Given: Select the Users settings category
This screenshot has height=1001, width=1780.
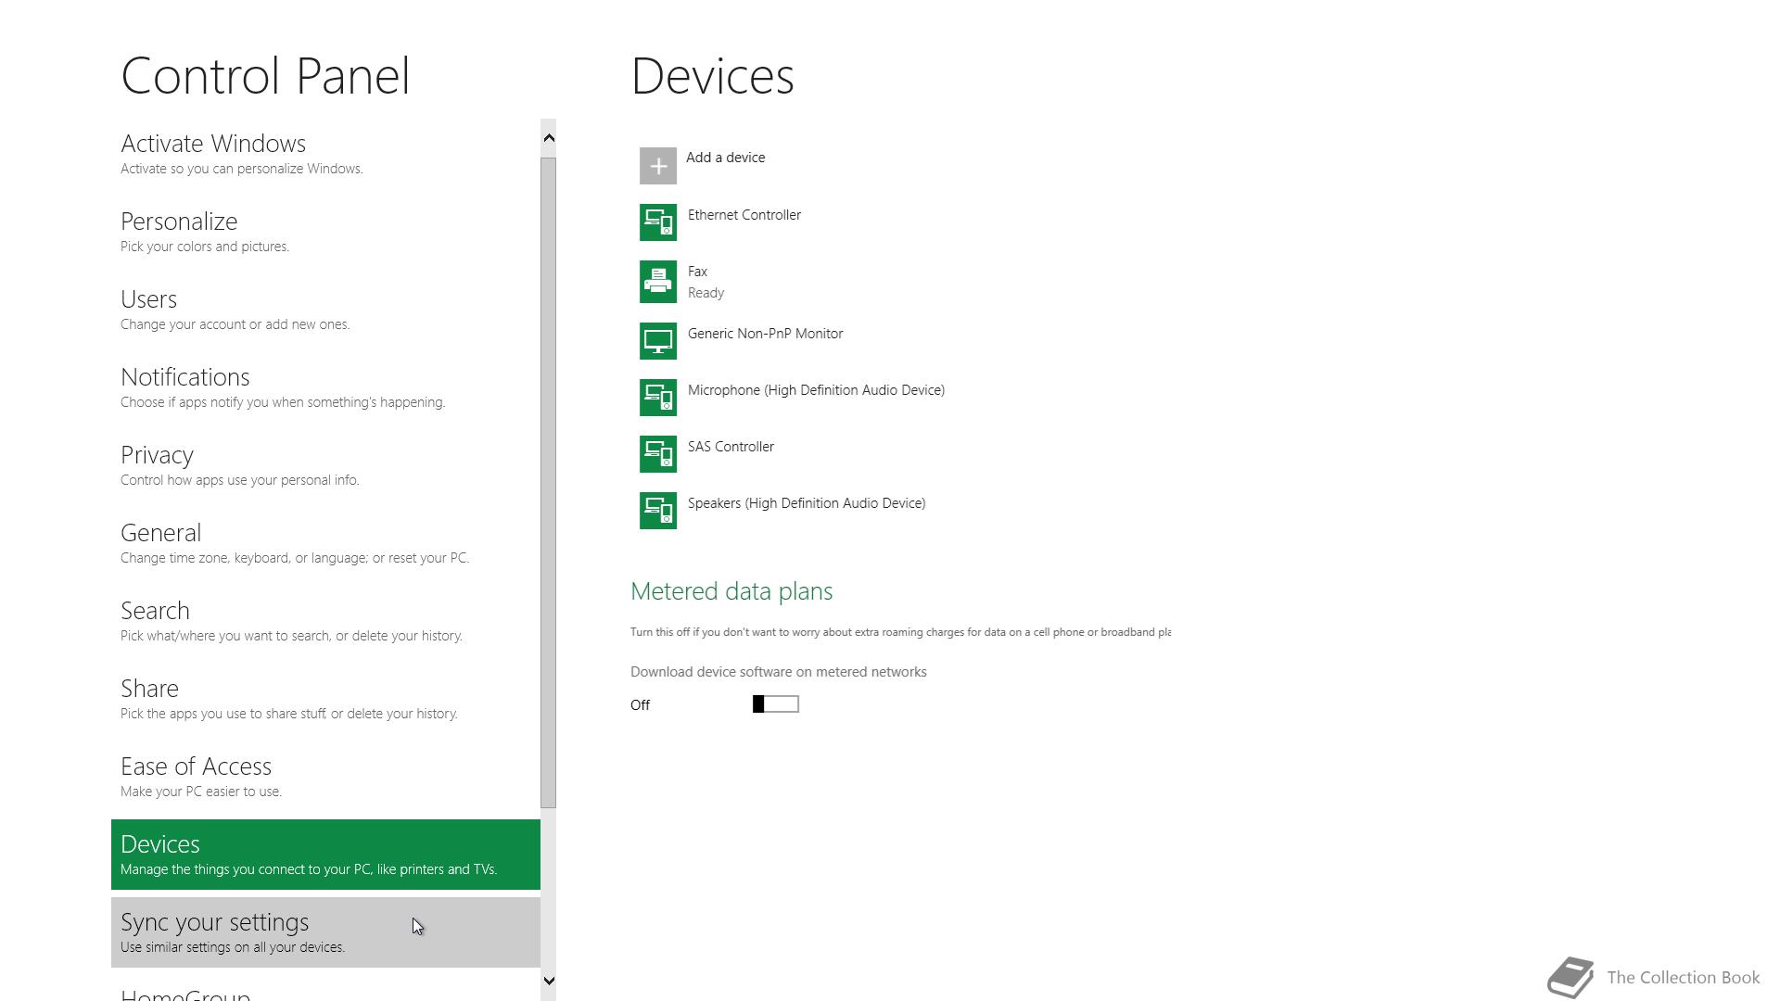Looking at the screenshot, I should (x=148, y=300).
